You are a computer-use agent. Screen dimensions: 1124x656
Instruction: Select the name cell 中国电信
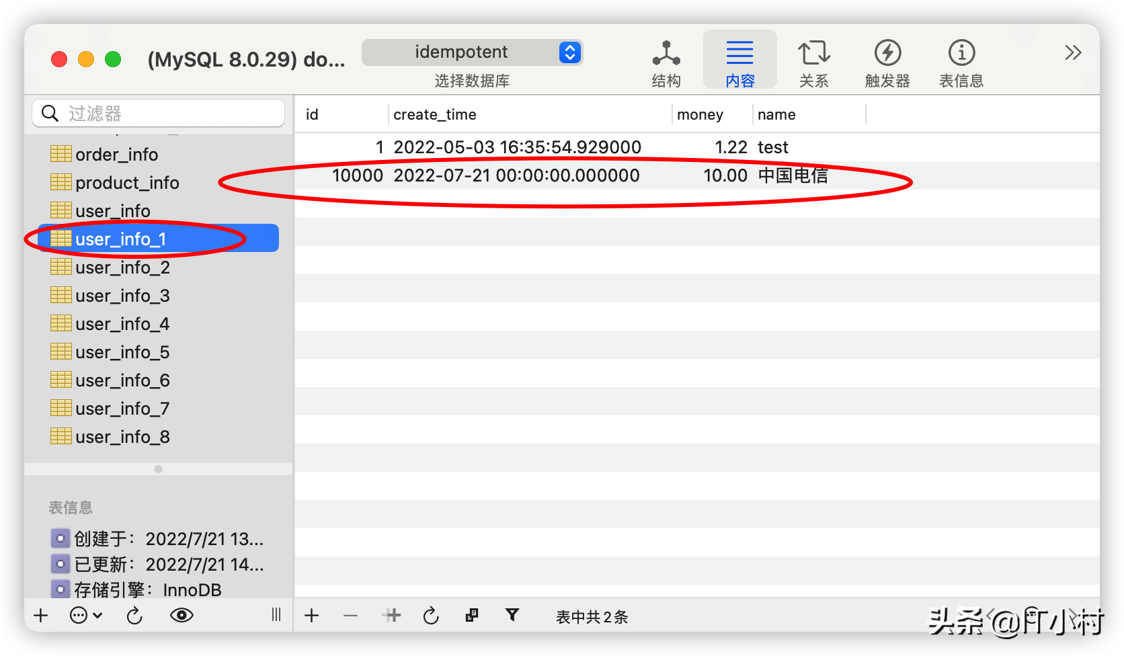click(x=793, y=175)
